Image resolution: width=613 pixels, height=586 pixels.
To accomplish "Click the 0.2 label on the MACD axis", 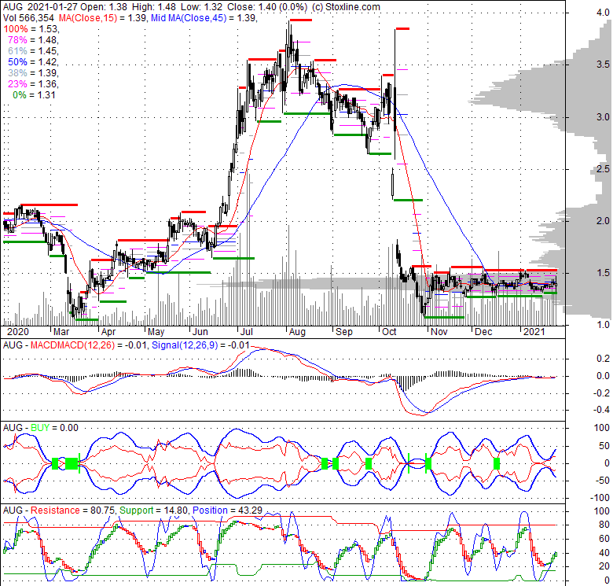I will [x=604, y=359].
